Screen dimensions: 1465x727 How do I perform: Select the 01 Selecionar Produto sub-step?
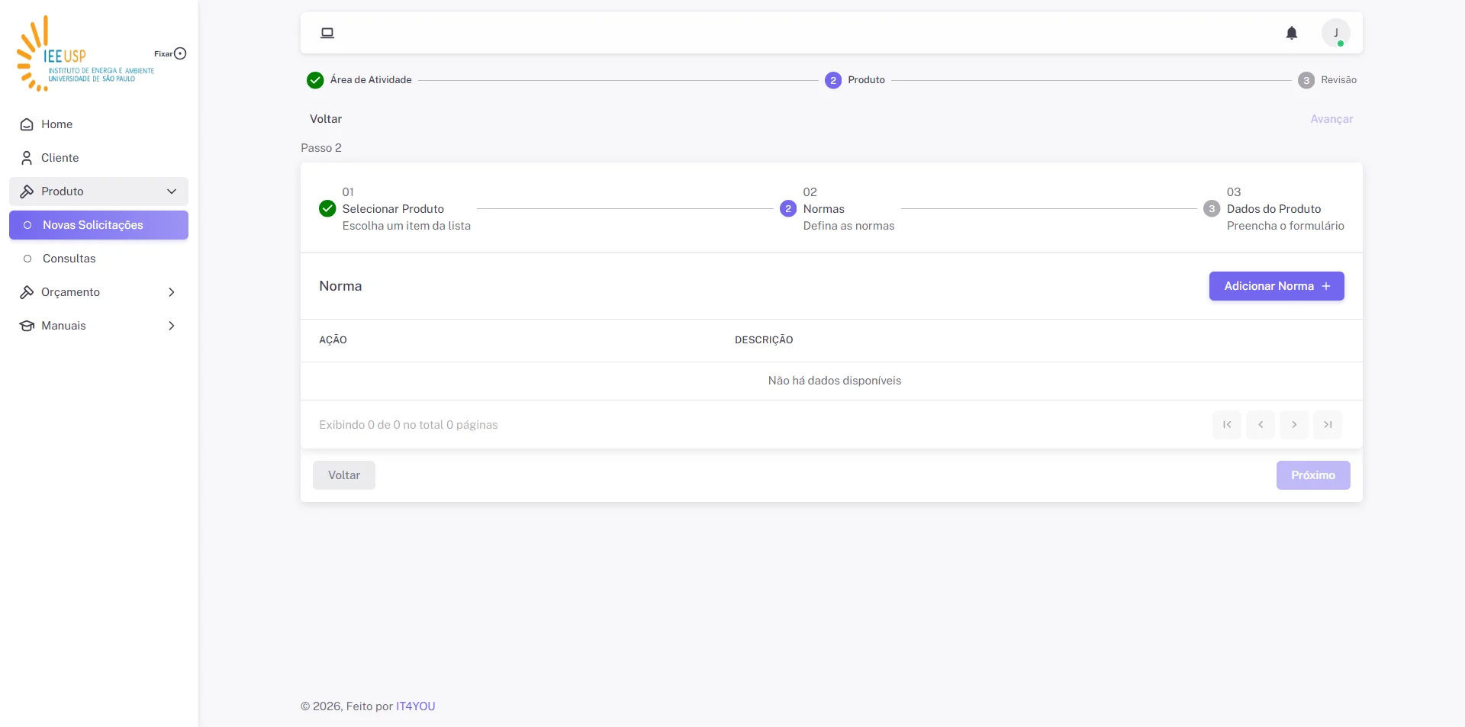[394, 209]
